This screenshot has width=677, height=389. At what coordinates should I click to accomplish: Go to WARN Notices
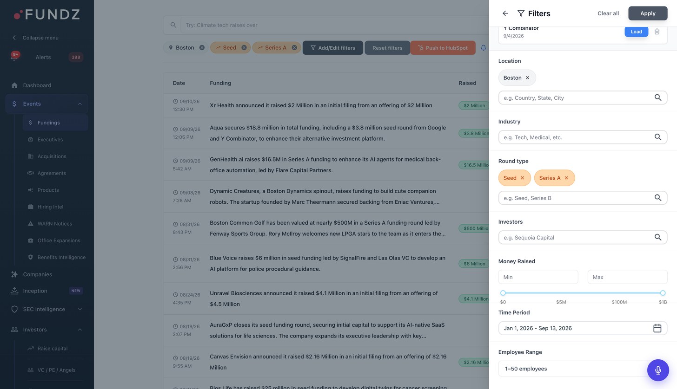[55, 224]
